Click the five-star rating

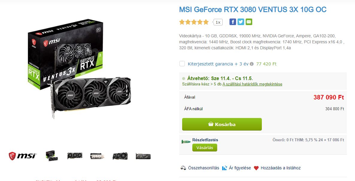[x=194, y=22]
